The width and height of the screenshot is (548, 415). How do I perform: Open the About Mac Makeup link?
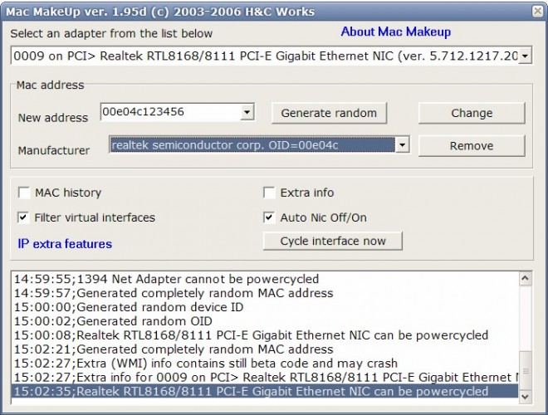[395, 32]
